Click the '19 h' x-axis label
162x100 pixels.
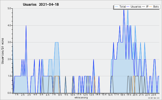pyautogui.click(x=129, y=95)
